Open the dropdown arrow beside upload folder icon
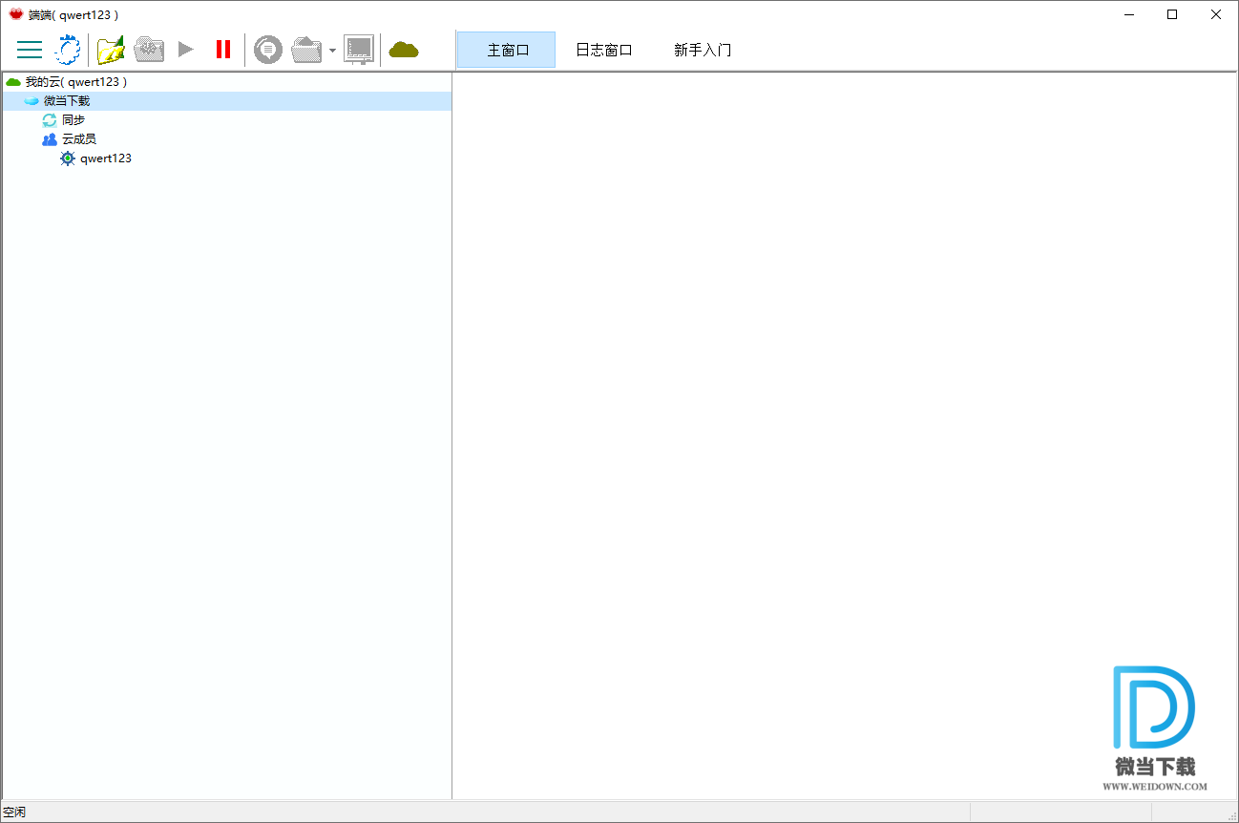This screenshot has width=1239, height=823. coord(332,51)
